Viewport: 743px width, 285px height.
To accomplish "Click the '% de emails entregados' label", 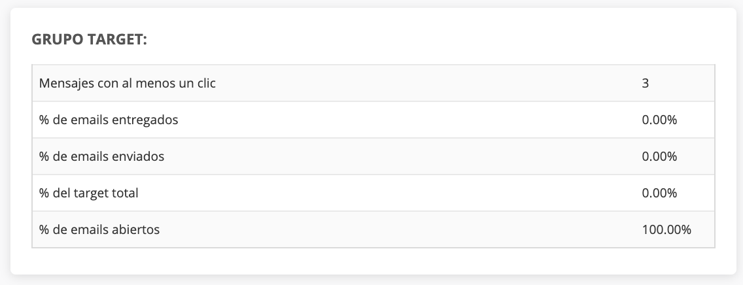I will (x=109, y=120).
